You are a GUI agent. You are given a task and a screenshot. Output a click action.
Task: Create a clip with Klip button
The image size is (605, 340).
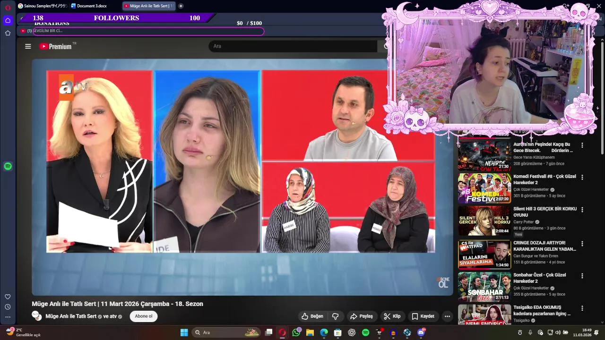pos(392,316)
